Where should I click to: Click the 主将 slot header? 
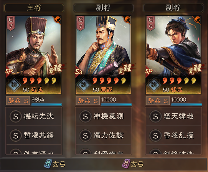34,8
